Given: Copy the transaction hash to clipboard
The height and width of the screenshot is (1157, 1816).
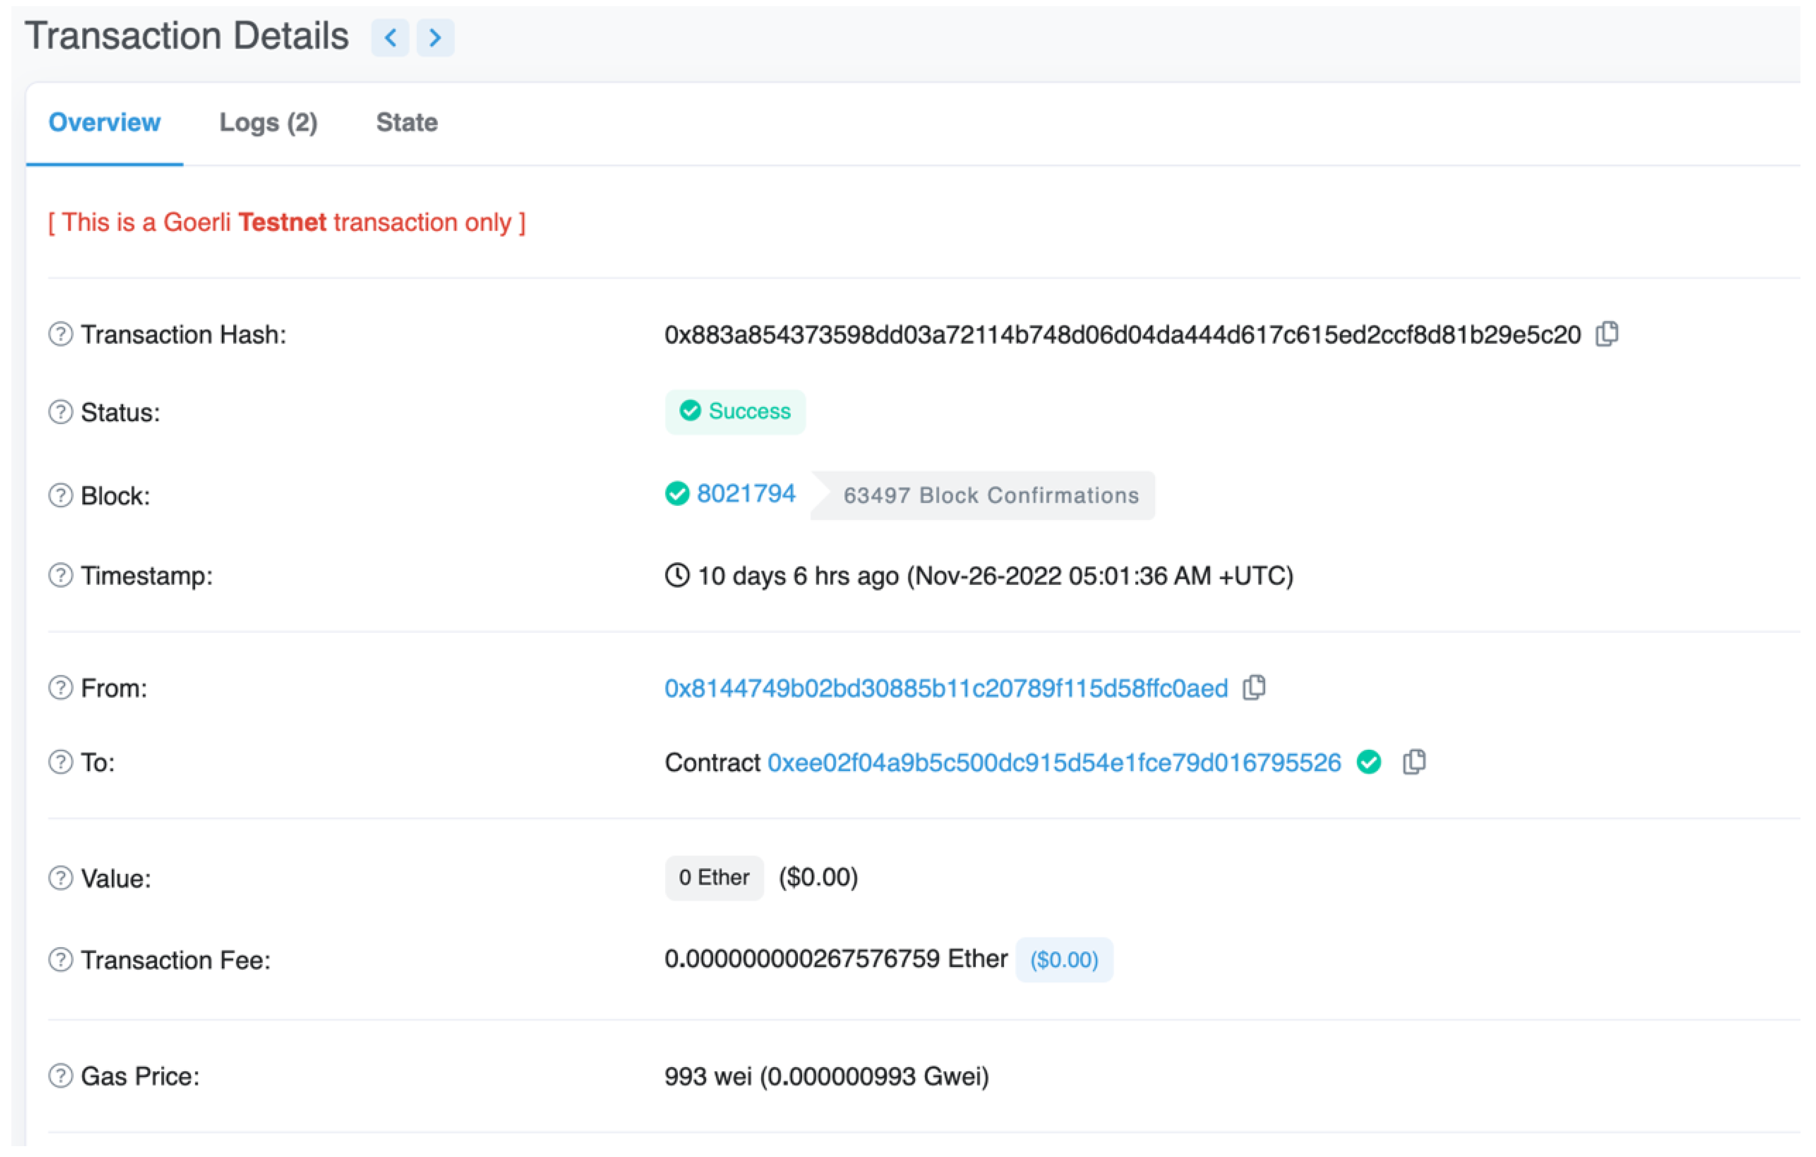Looking at the screenshot, I should click(1607, 334).
